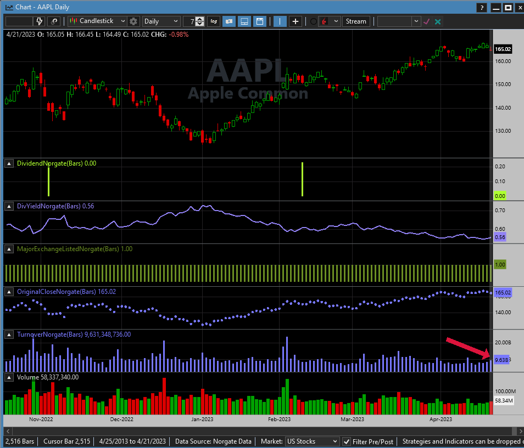Viewport: 524px width, 448px height.
Task: Collapse the MajorExchangeListedNorgate pane
Action: point(9,249)
